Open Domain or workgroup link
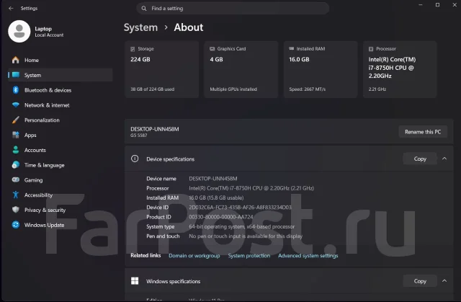 pos(194,256)
